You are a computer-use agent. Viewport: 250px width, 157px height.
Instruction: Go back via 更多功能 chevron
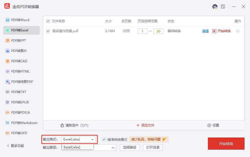pos(8,146)
